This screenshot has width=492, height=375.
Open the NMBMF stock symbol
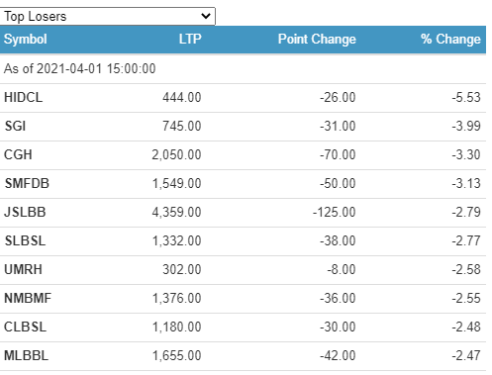(x=28, y=299)
